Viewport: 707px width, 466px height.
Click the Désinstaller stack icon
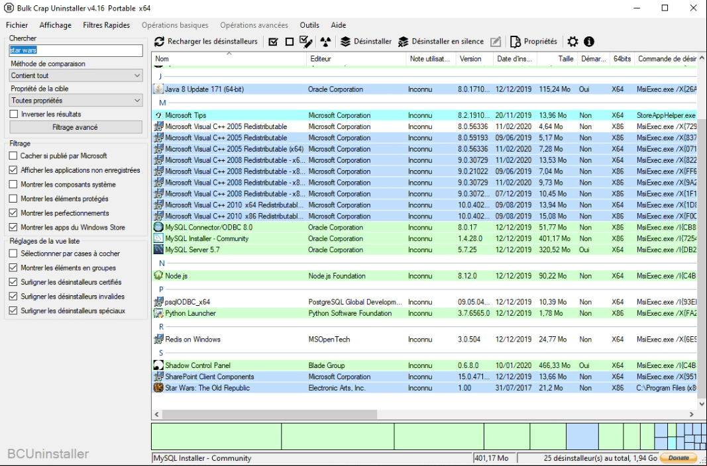[345, 42]
